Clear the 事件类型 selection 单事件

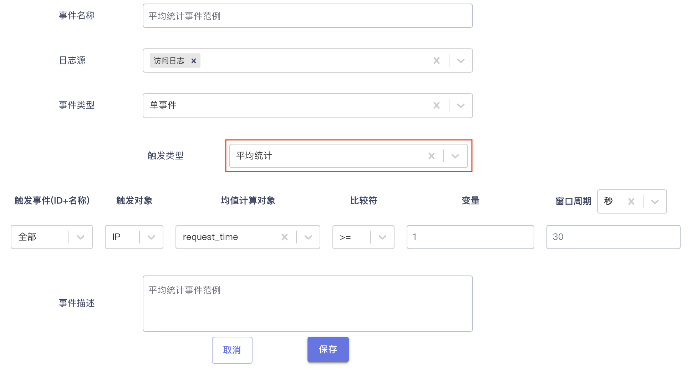437,106
